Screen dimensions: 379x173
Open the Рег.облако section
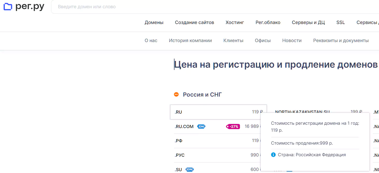click(x=268, y=22)
